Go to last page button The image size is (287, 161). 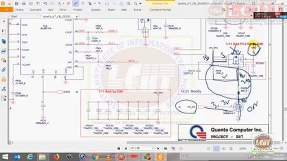pos(165,148)
